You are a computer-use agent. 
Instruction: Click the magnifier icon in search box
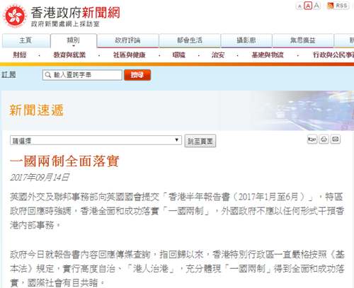[48, 75]
